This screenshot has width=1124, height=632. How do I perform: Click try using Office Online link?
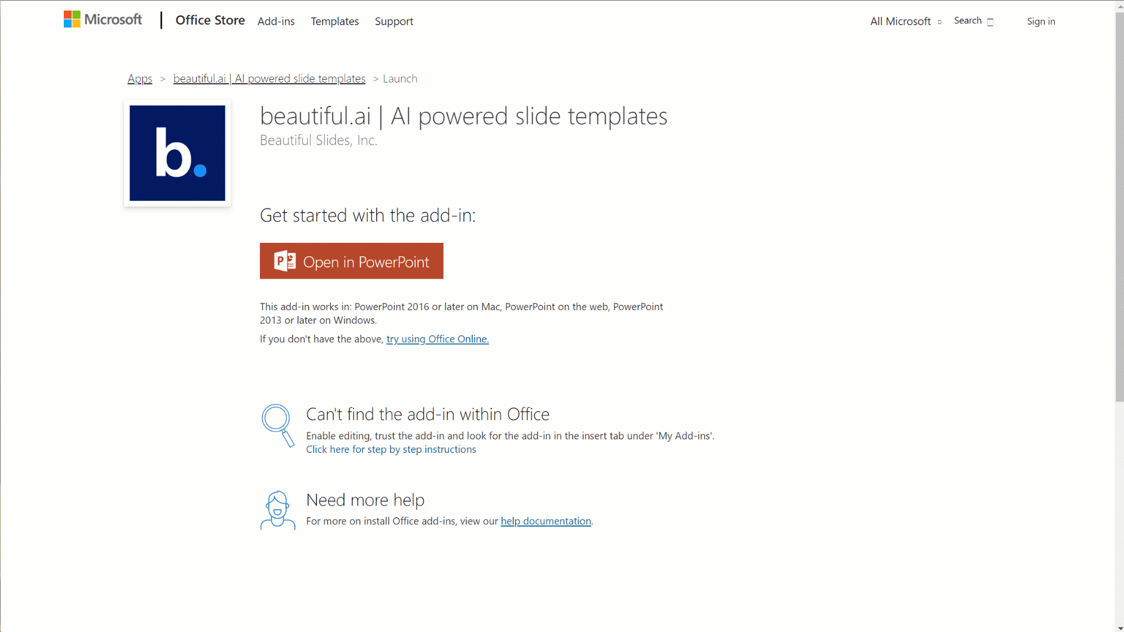(x=438, y=339)
